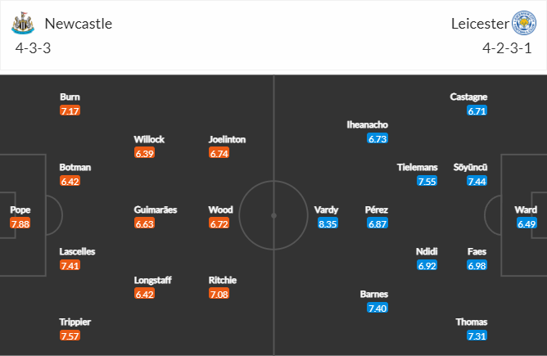Select Vardy's 8.35 rating badge

pos(328,223)
